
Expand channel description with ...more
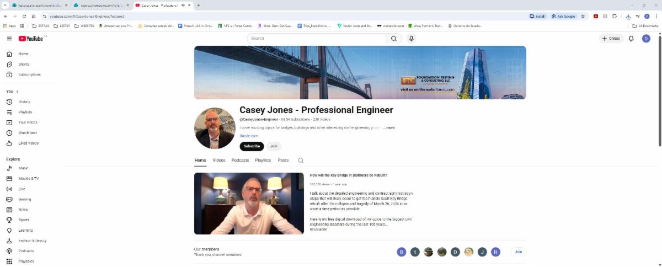tap(389, 128)
